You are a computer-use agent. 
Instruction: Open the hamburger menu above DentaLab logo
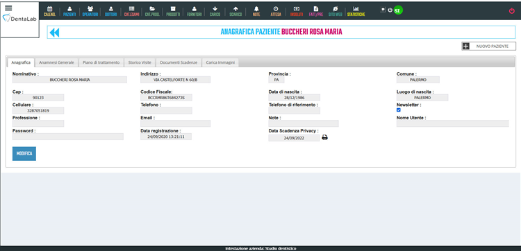pyautogui.click(x=8, y=8)
